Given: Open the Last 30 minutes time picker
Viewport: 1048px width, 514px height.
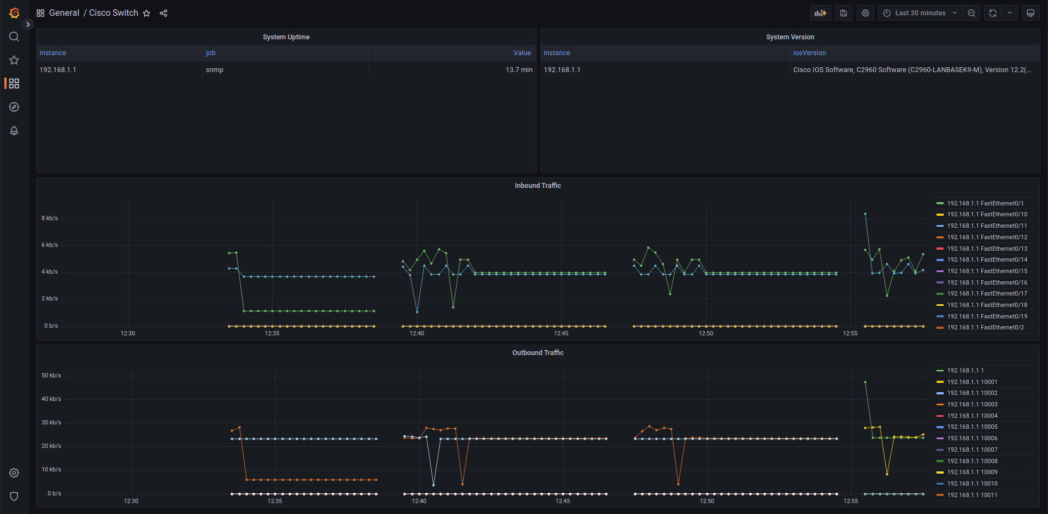Looking at the screenshot, I should [920, 13].
